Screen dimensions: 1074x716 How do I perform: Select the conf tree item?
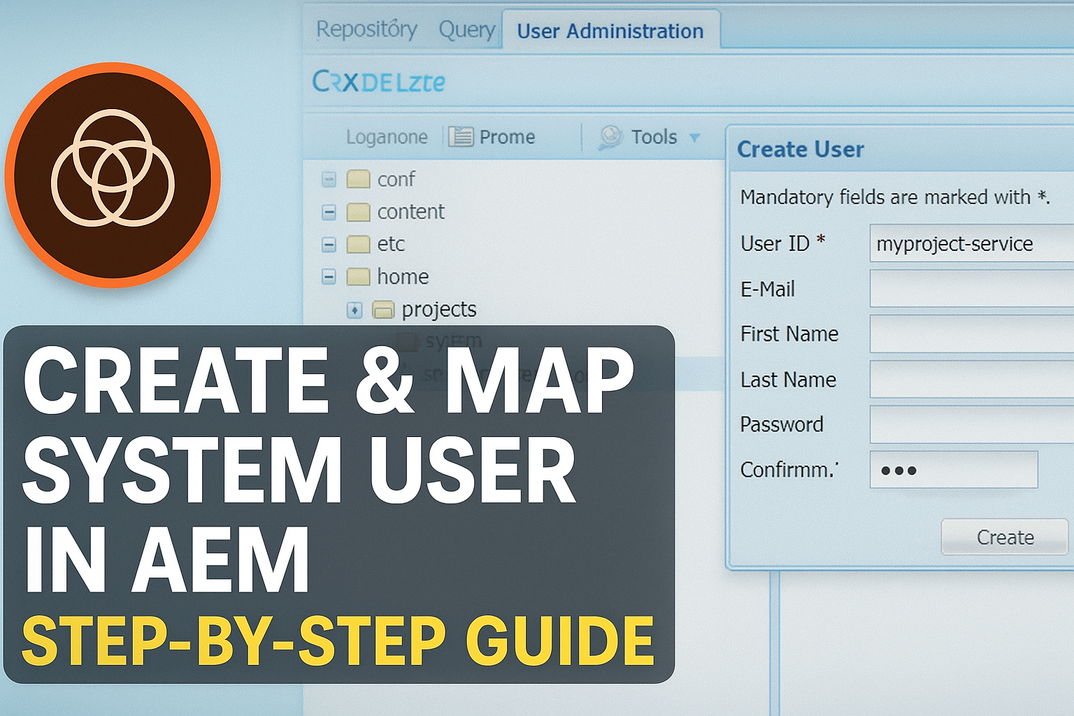click(x=396, y=180)
